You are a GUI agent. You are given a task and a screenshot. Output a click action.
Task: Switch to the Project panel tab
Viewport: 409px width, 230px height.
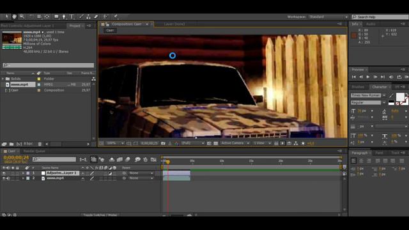pos(75,26)
